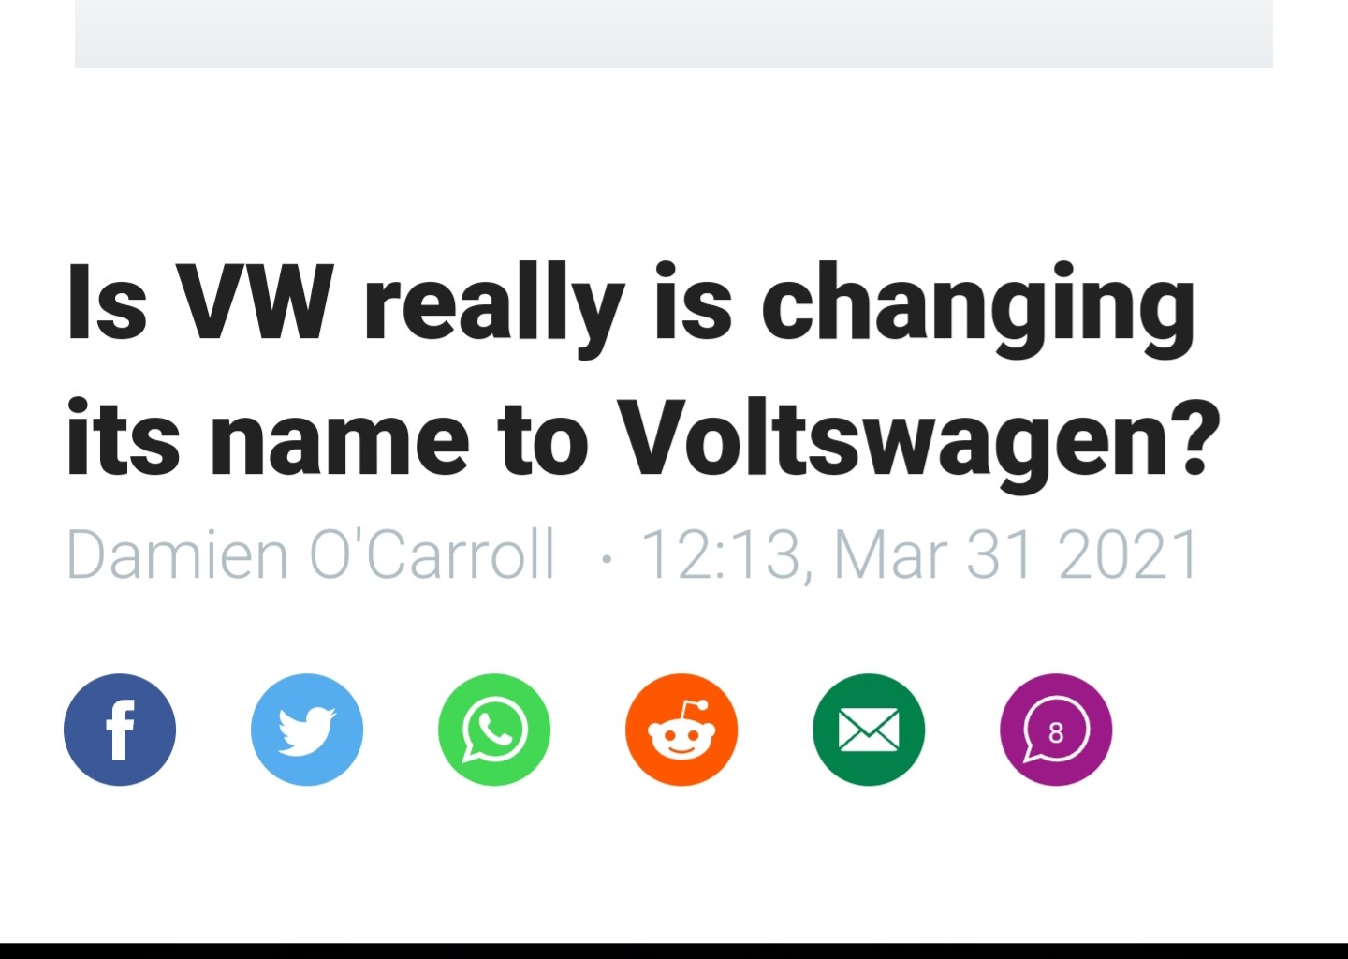Screen dimensions: 1348x959
Task: Share the article on Facebook
Action: click(120, 730)
